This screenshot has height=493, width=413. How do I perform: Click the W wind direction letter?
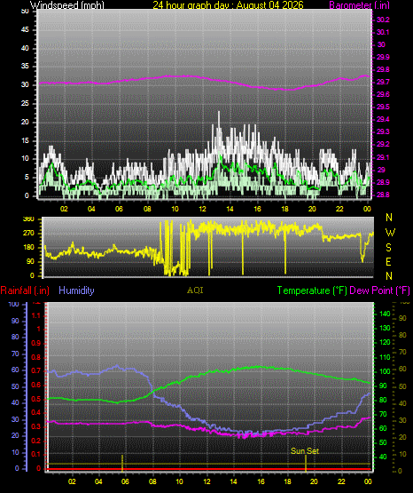click(390, 233)
